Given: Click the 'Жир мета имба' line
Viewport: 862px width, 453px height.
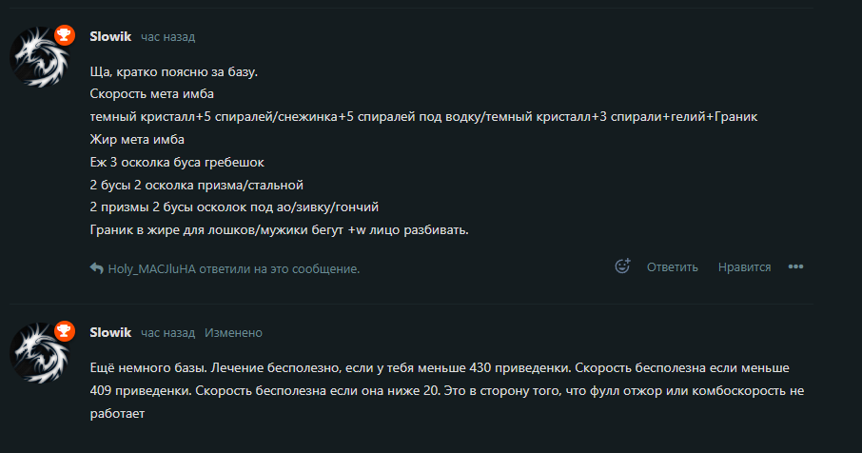Looking at the screenshot, I should (x=137, y=140).
